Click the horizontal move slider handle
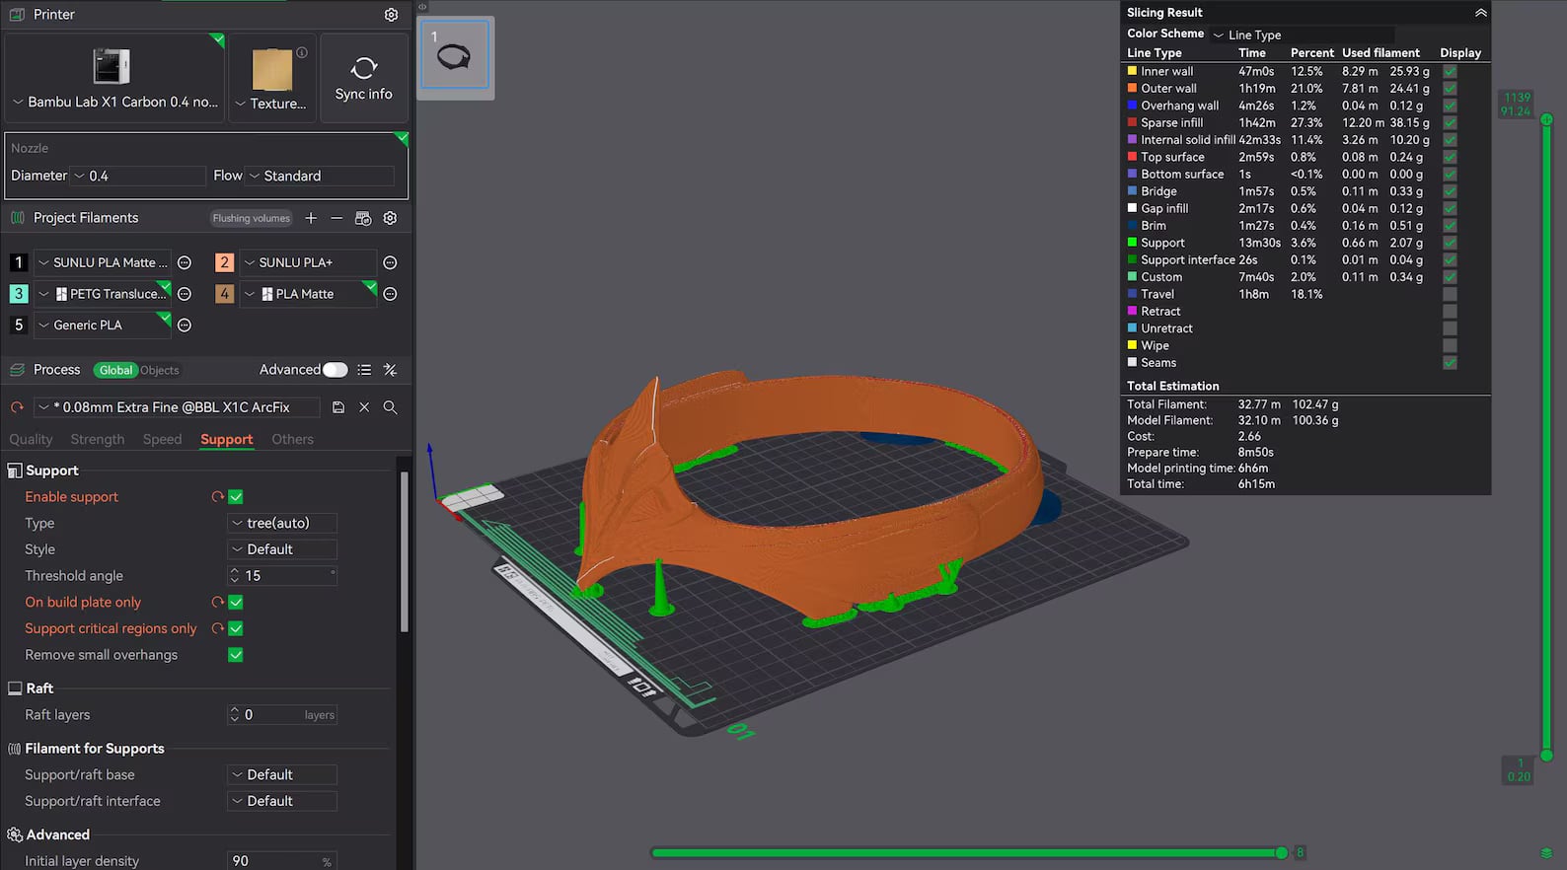Screen dimensions: 1567x870 point(1281,852)
